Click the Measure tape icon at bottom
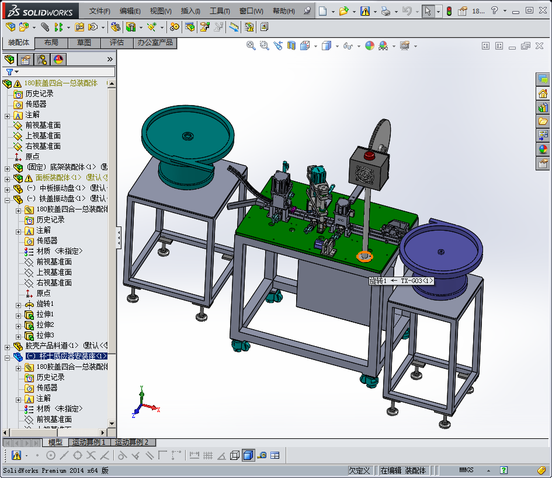 click(x=262, y=455)
